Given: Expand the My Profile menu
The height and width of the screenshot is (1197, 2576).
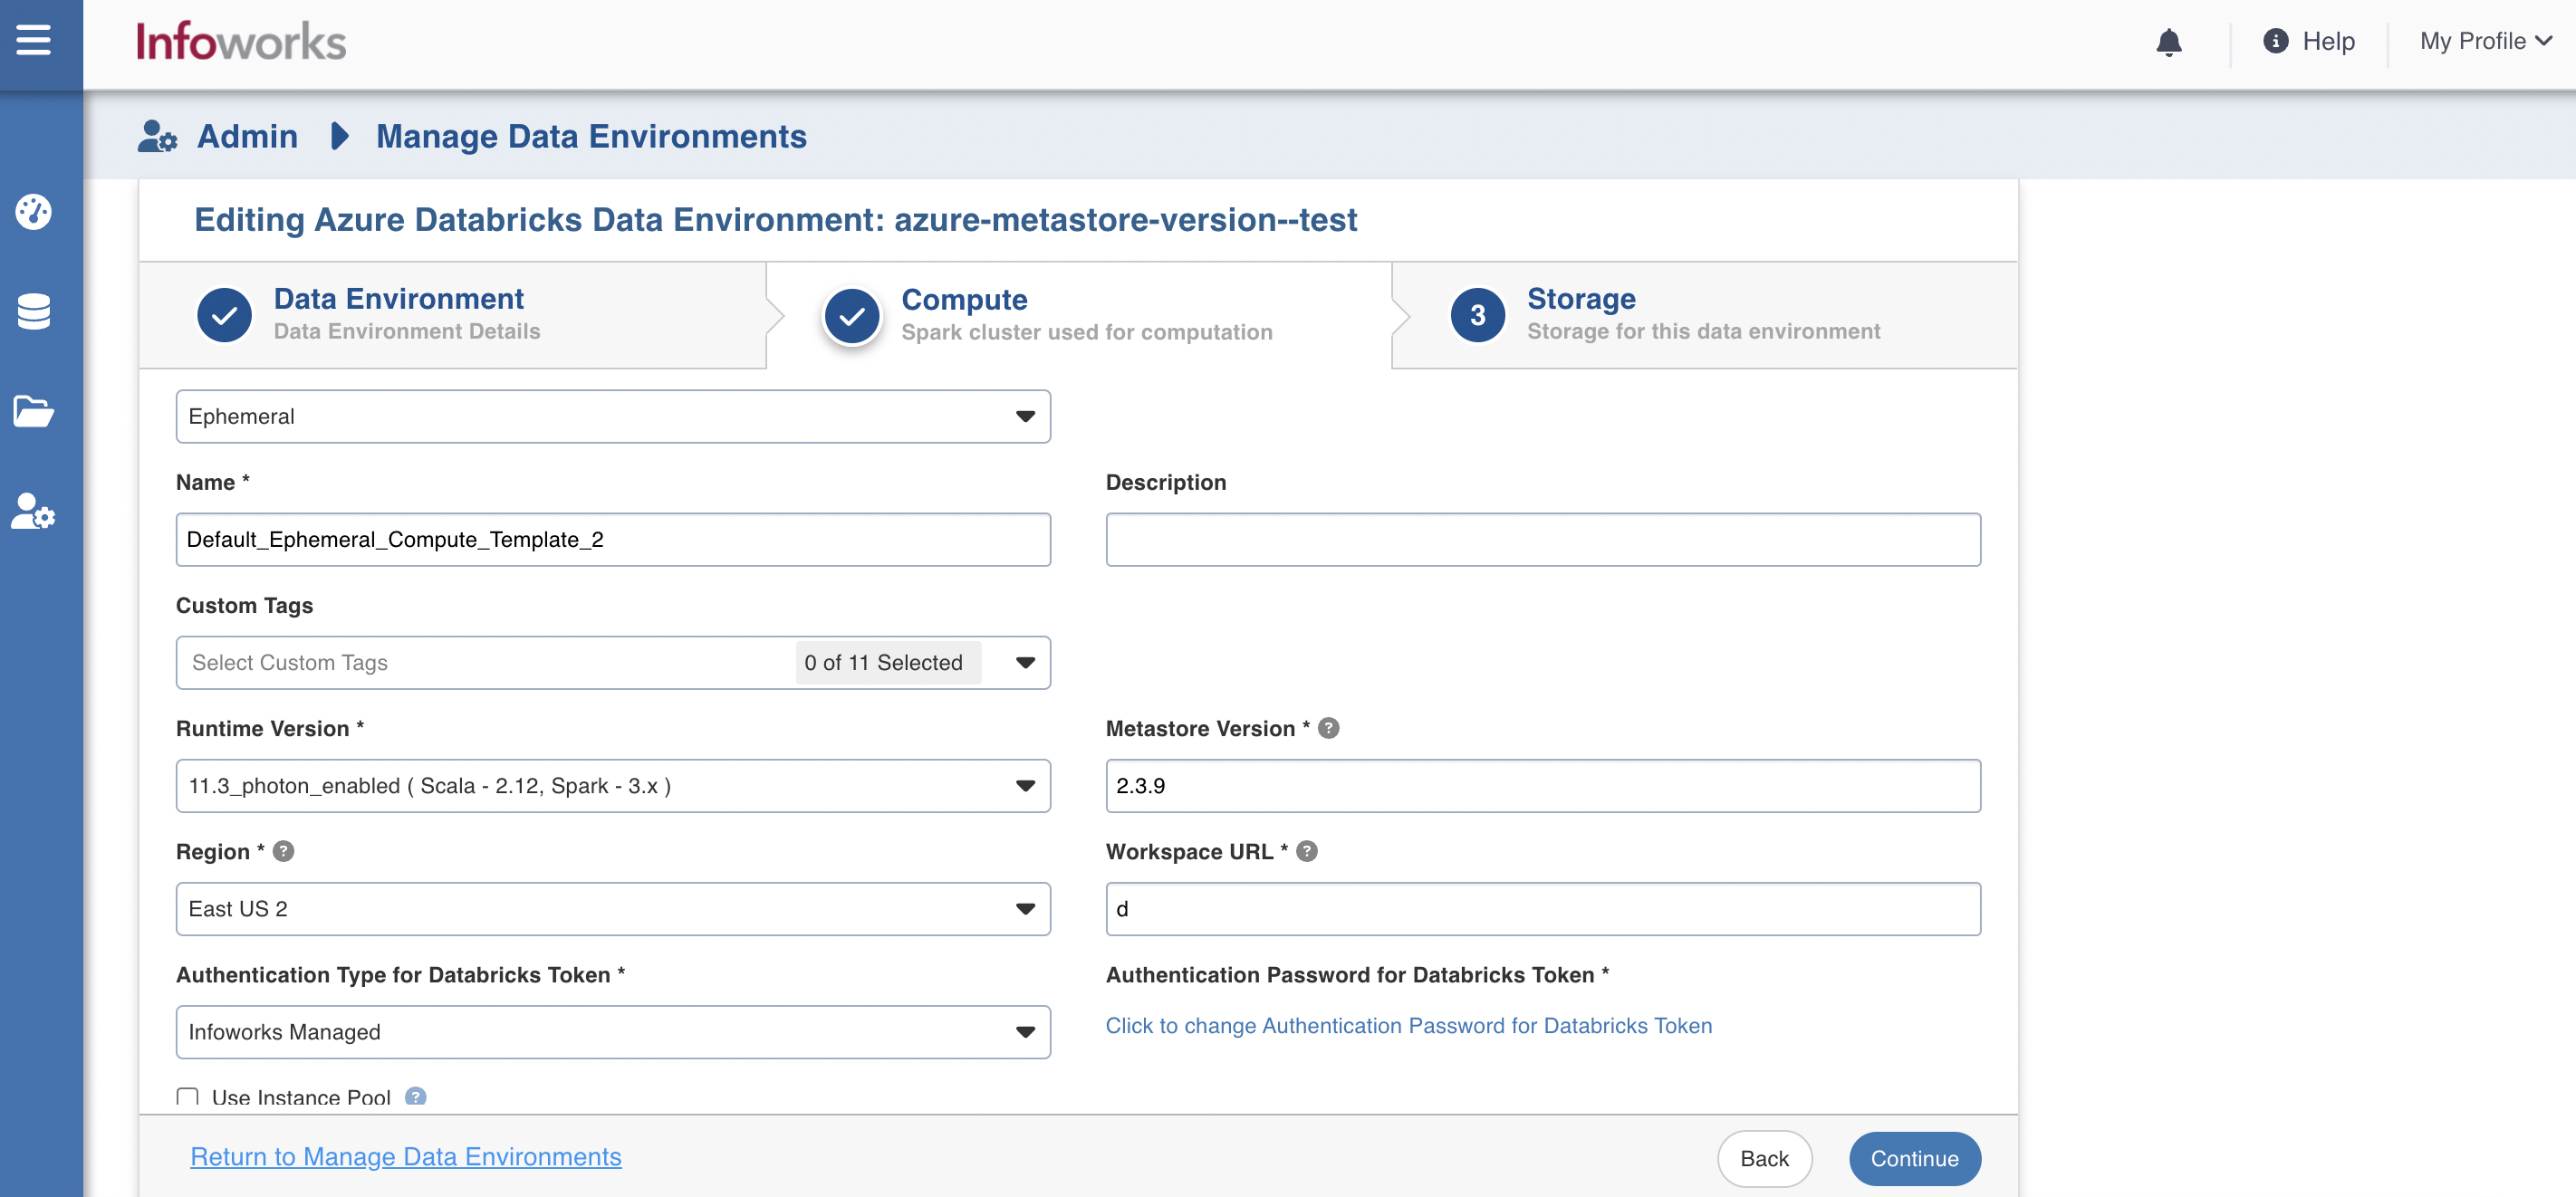Looking at the screenshot, I should click(2485, 41).
